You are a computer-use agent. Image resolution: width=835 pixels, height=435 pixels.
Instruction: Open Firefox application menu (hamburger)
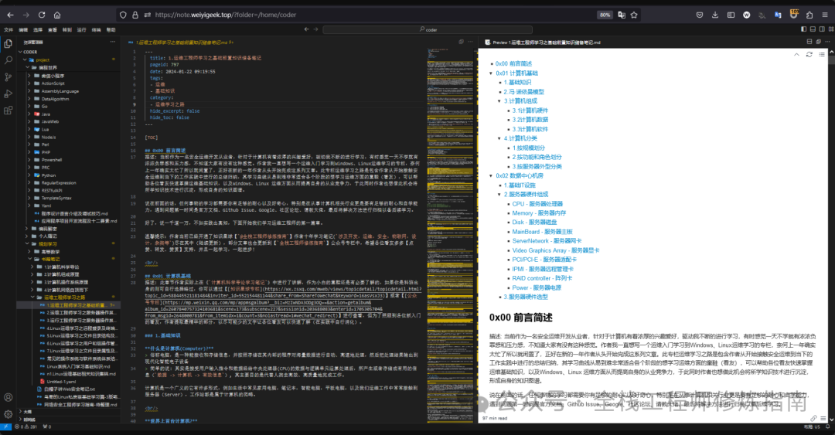click(x=825, y=15)
